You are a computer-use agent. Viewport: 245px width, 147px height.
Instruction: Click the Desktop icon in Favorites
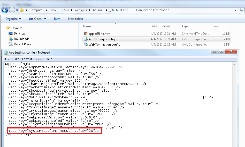click(x=11, y=33)
